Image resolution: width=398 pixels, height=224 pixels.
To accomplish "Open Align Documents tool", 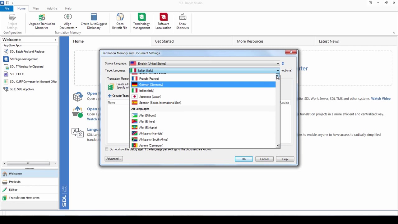I will 67,21.
